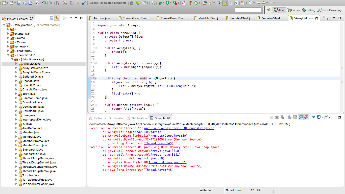The image size is (345, 194).
Task: Close the ArrayList.java editor tab
Action: 316,18
